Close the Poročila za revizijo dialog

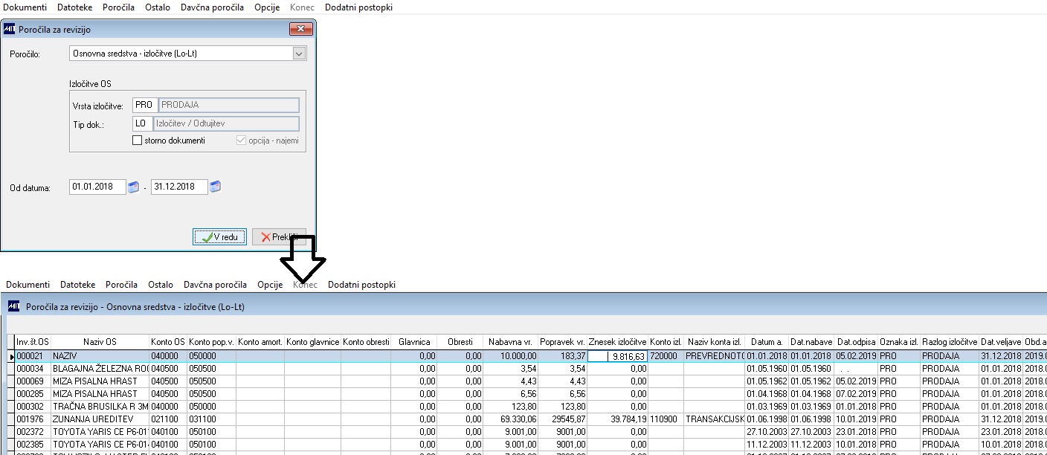click(300, 29)
